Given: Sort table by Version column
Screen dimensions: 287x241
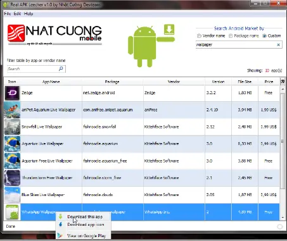Looking at the screenshot, I should [x=218, y=82].
